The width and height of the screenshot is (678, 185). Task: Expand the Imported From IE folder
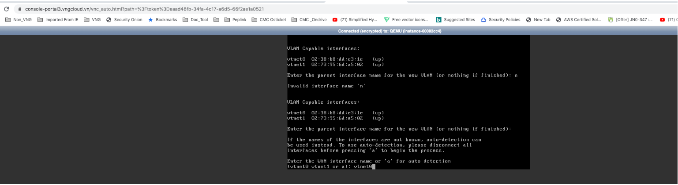(x=58, y=20)
